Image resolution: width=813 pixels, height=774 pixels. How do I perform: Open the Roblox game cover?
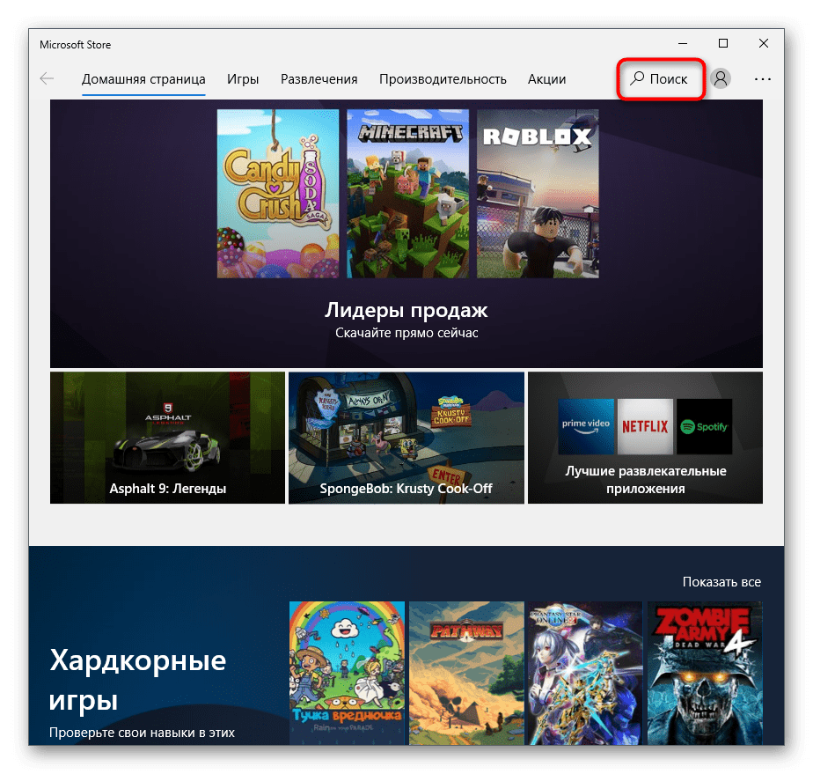(x=538, y=194)
